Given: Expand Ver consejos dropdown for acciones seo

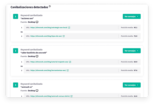Looking at the screenshot, I should tap(132, 16).
